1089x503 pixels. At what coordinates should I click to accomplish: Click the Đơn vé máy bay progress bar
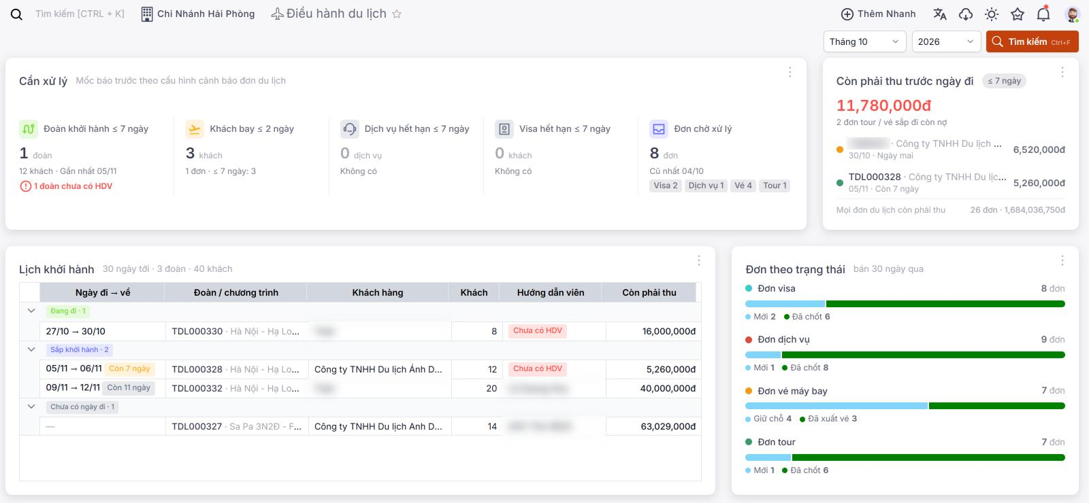905,406
